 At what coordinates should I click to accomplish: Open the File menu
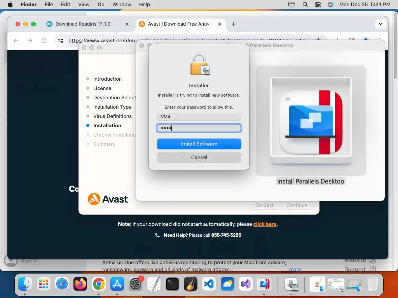[49, 4]
